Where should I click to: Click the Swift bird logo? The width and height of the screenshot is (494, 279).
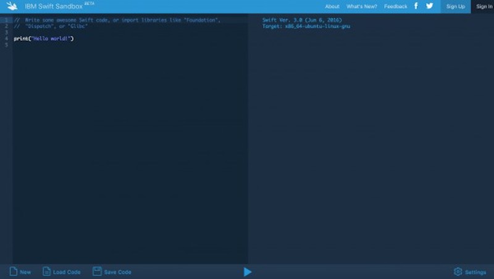pos(12,6)
